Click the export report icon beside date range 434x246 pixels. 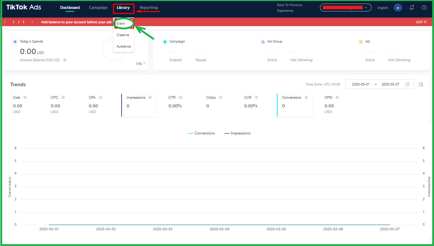421,84
